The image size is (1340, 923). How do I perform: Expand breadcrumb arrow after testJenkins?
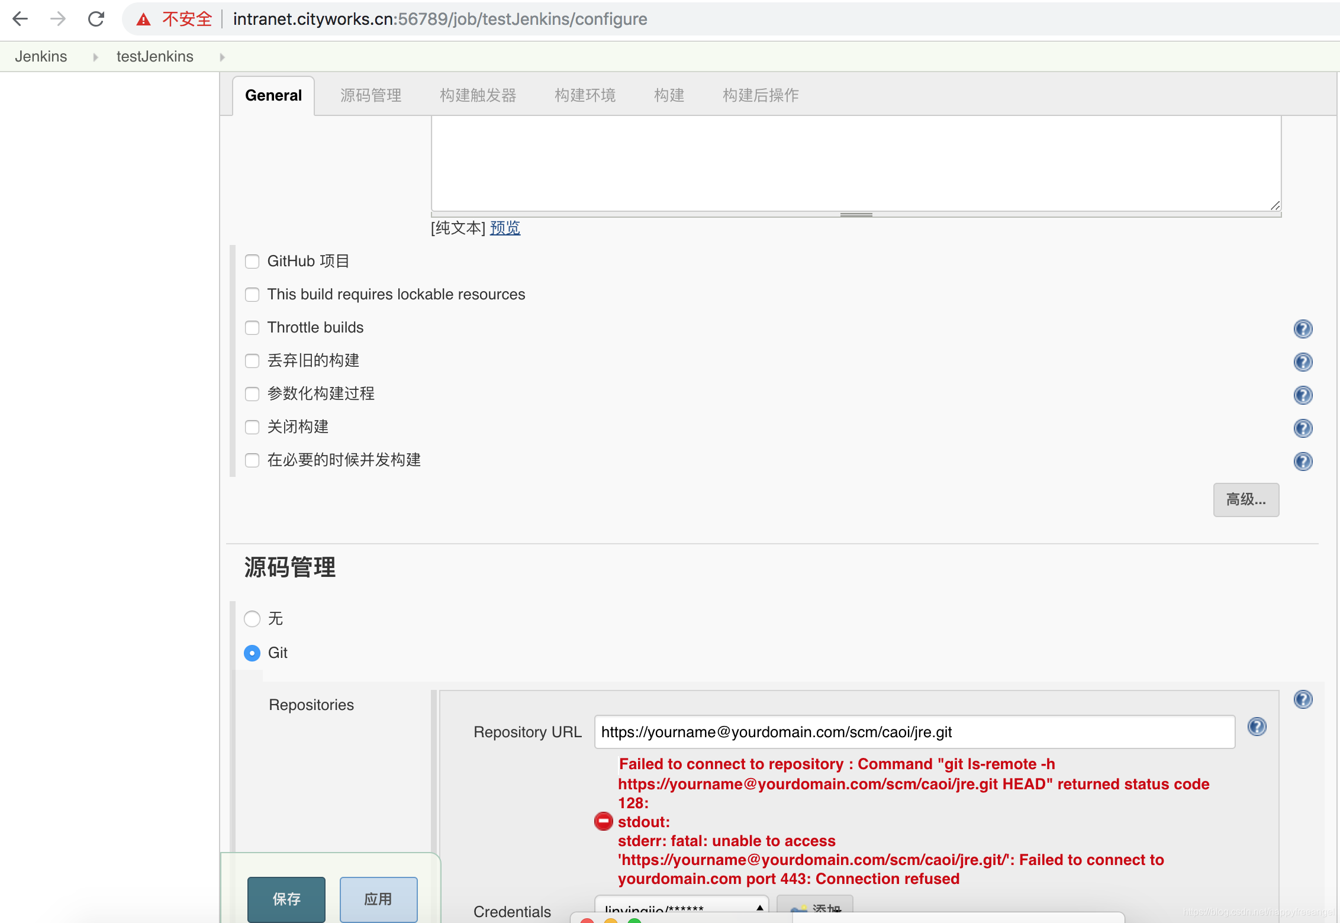click(x=222, y=57)
